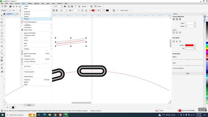Click the Options gear icon in the toolbar

(91, 6)
